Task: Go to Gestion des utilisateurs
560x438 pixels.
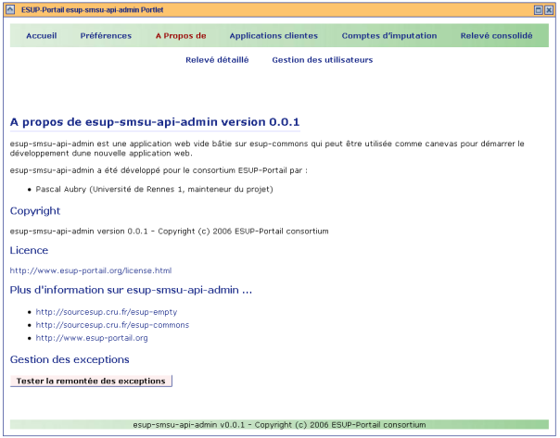Action: tap(323, 60)
